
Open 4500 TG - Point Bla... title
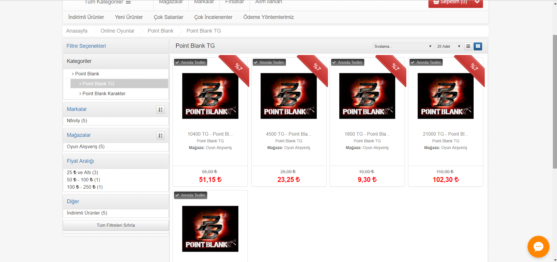[289, 134]
